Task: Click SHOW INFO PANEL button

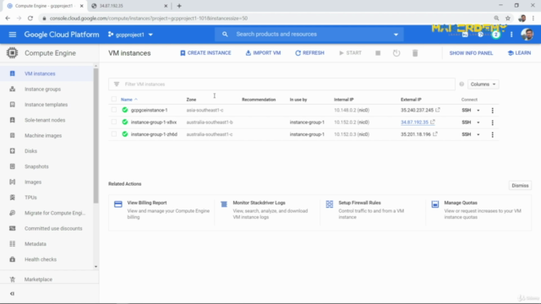Action: 471,53
